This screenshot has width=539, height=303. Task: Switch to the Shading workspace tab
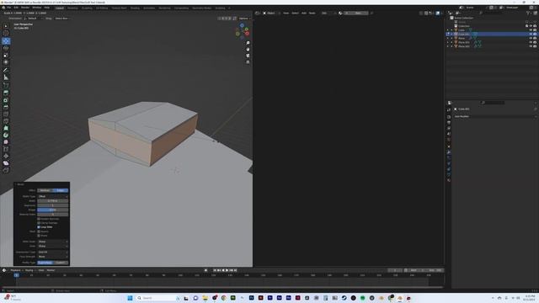[135, 8]
